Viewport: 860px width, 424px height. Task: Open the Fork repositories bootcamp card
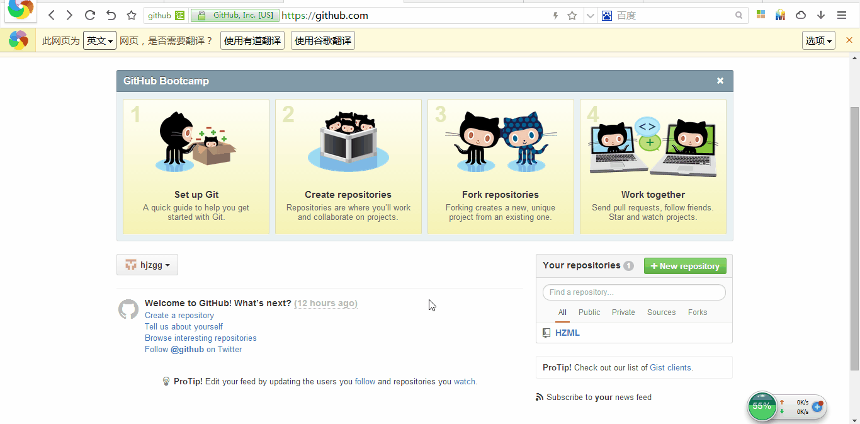[501, 166]
